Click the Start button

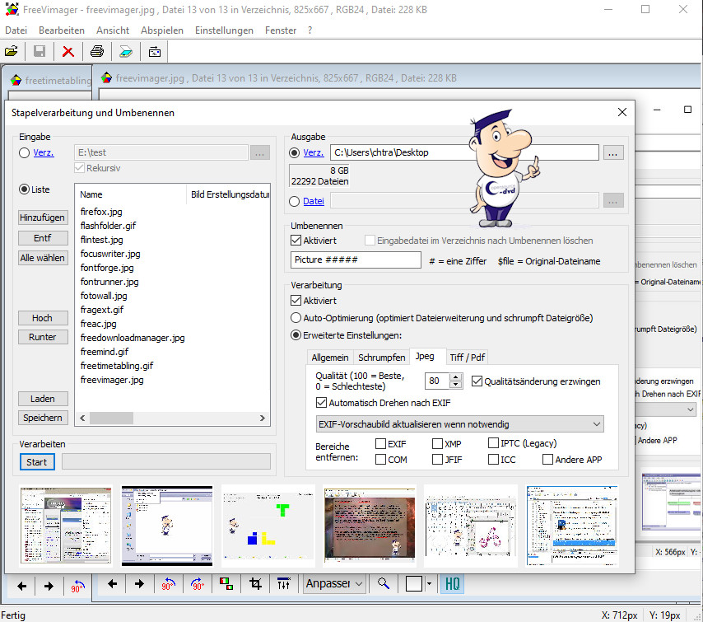coord(37,462)
